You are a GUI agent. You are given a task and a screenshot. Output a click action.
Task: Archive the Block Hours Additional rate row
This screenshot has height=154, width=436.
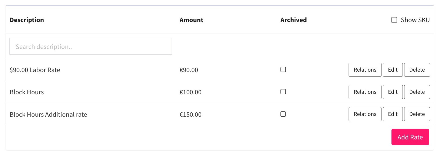click(x=283, y=114)
